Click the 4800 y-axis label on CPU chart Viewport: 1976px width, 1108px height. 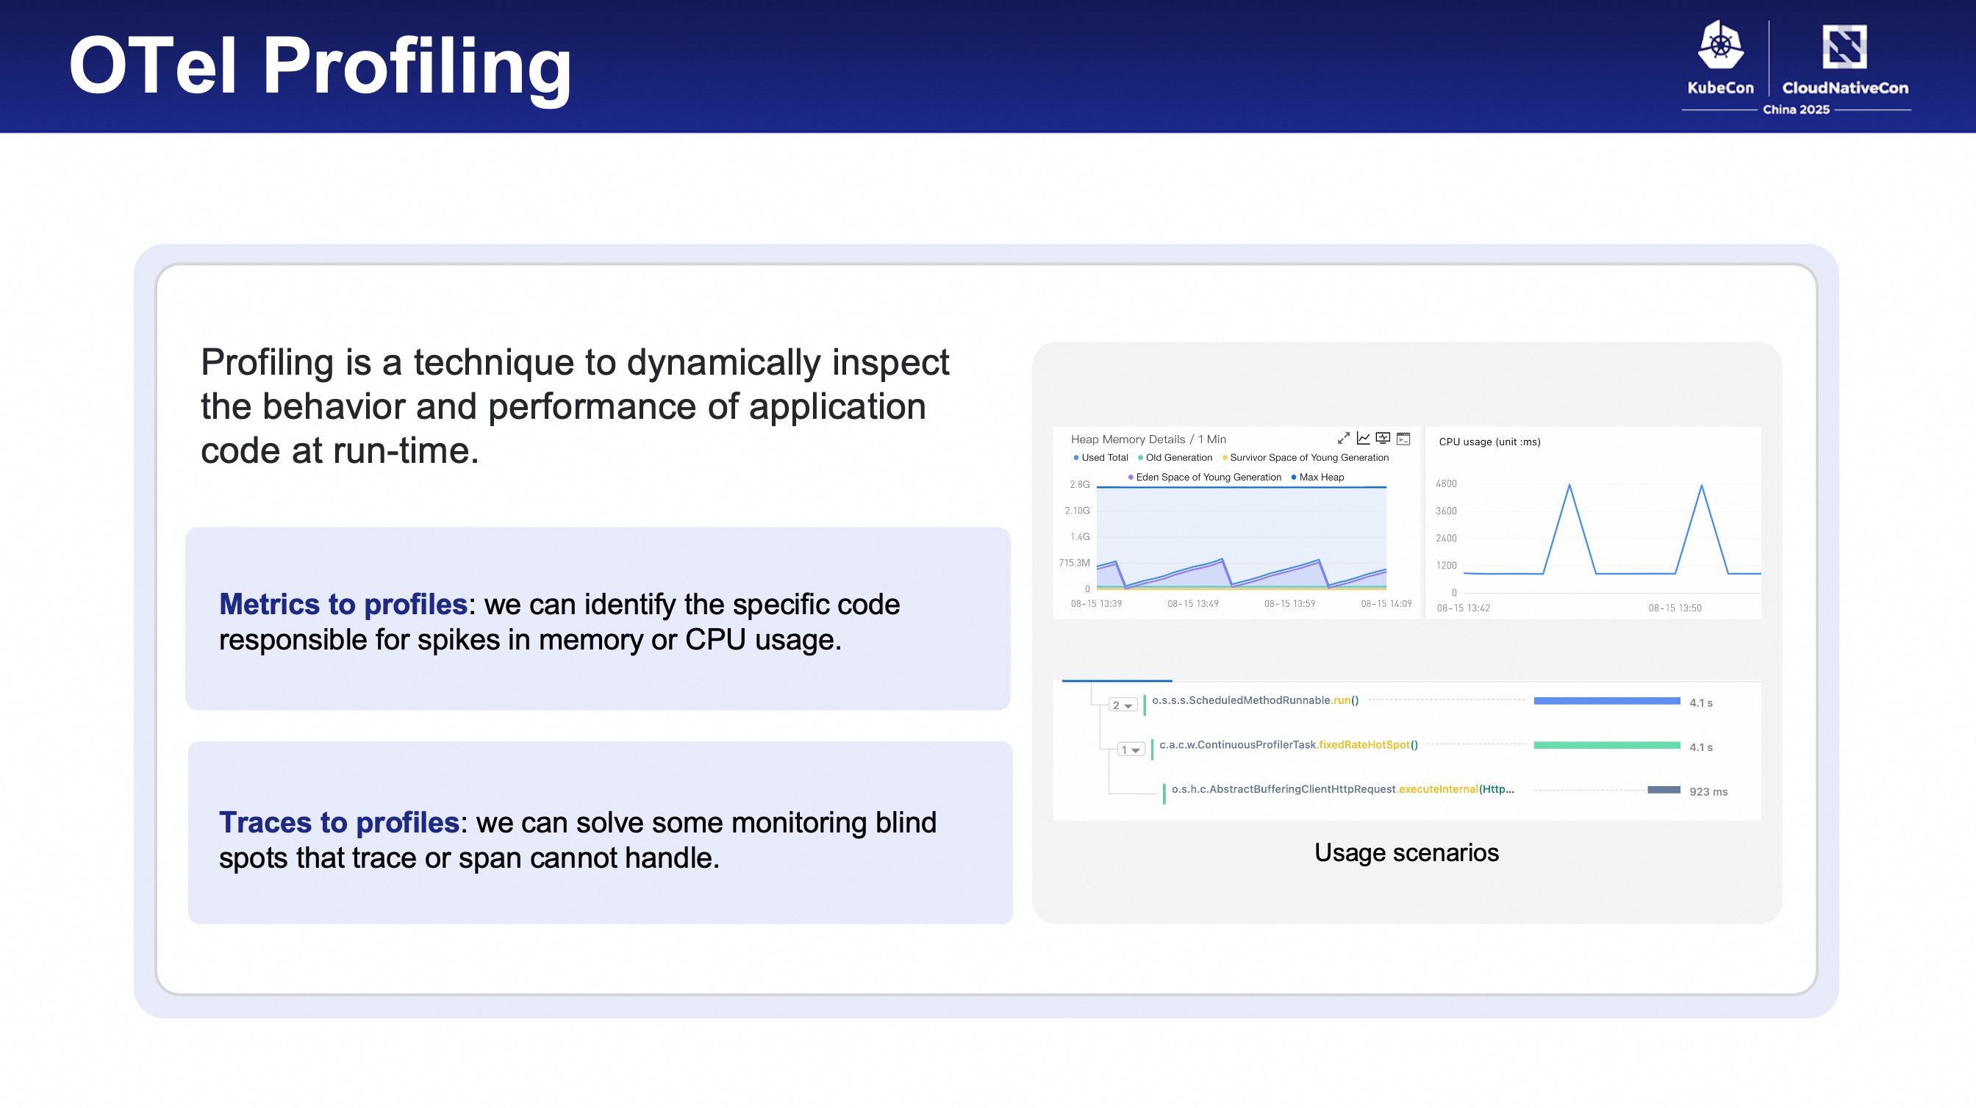(1446, 484)
